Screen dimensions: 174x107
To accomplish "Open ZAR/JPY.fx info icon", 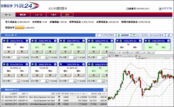I will pos(55,64).
